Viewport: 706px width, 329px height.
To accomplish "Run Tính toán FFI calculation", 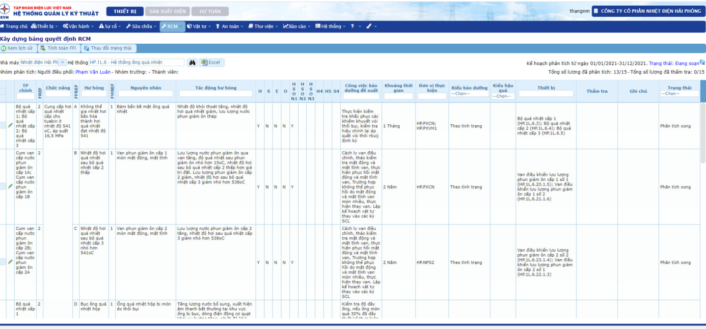I will 59,48.
